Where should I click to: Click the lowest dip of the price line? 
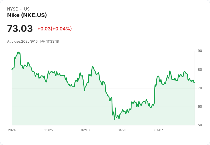[115, 119]
